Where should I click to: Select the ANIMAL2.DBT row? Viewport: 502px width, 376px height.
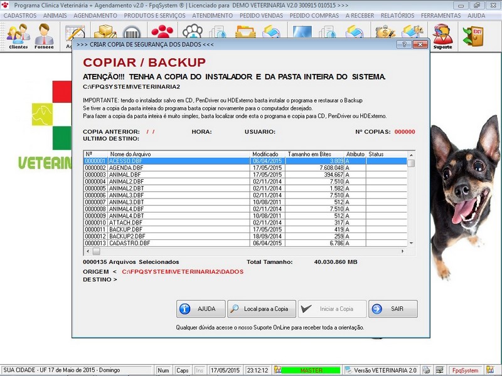[x=245, y=189]
